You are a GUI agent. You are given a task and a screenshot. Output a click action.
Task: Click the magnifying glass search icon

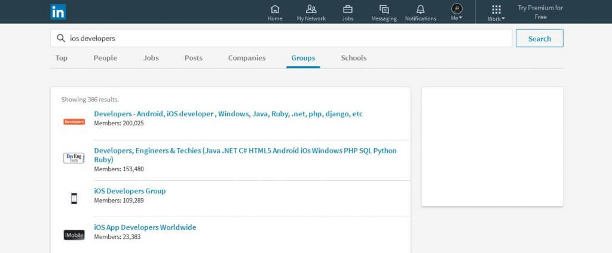pyautogui.click(x=61, y=38)
